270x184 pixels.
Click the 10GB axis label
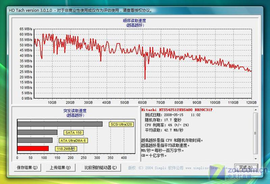point(52,103)
